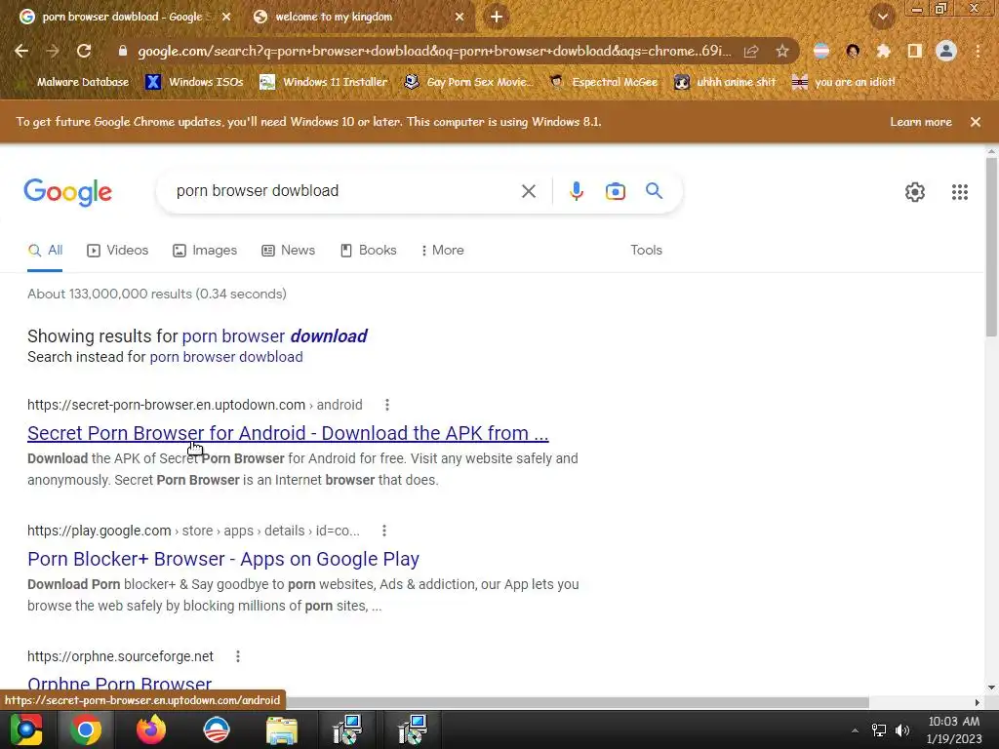The height and width of the screenshot is (749, 999).
Task: Open Porn Blocker+ Browser Google Play result
Action: [223, 559]
